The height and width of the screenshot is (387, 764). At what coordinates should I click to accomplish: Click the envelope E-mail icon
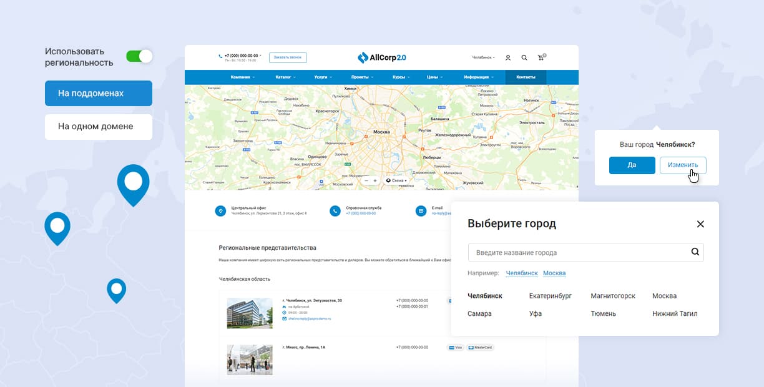[x=419, y=211]
